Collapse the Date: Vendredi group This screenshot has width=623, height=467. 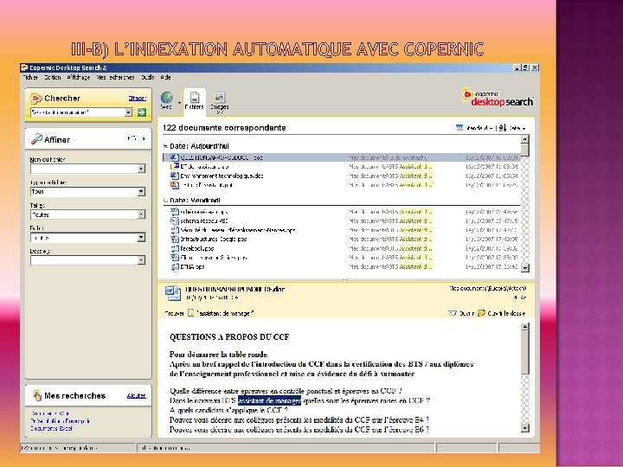pyautogui.click(x=165, y=200)
